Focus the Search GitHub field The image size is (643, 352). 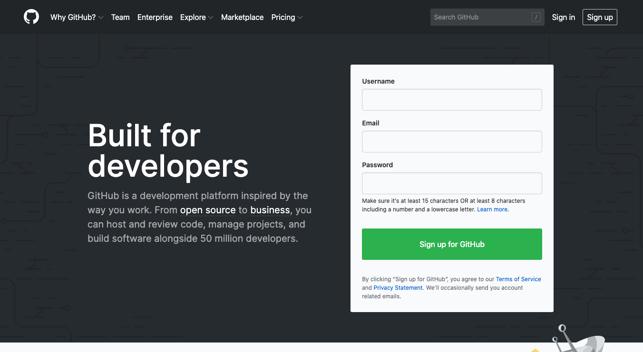pyautogui.click(x=487, y=17)
